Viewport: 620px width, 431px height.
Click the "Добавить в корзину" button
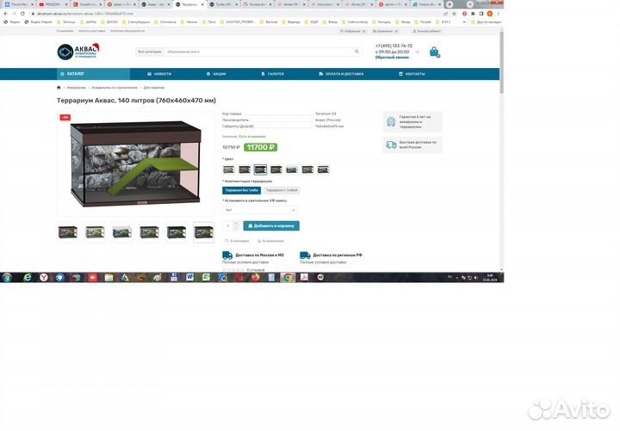point(271,225)
